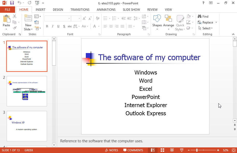Zoom in with the plus button
This screenshot has height=153, width=237.
coord(218,150)
